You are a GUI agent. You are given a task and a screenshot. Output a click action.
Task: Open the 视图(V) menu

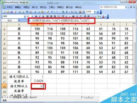click(26, 7)
